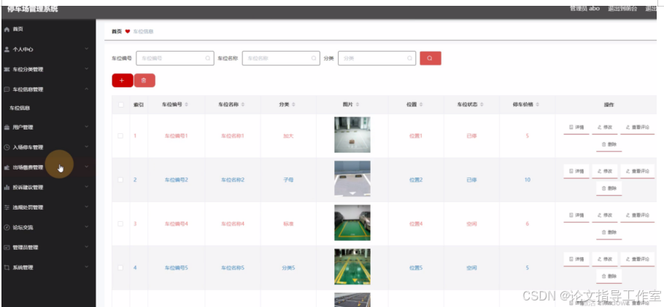Viewport: 664px width, 307px height.
Task: Expand 管理员管理 using its chevron
Action: [x=86, y=247]
